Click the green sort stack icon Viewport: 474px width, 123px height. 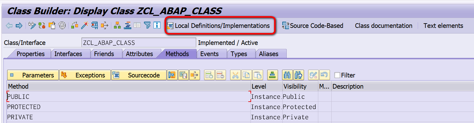coord(272,75)
